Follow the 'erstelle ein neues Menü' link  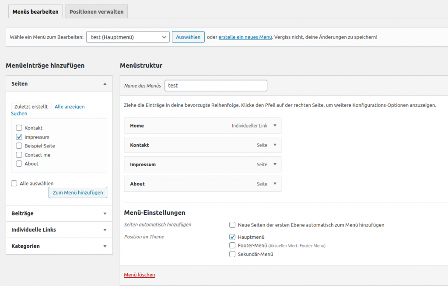coord(245,37)
